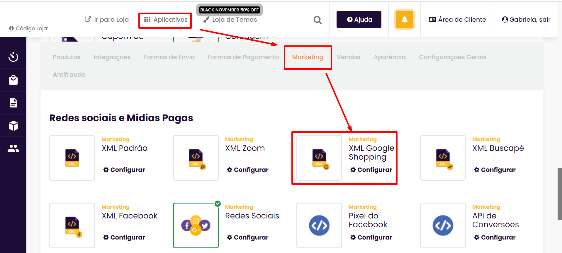Click Ir para Loja link

click(x=107, y=20)
